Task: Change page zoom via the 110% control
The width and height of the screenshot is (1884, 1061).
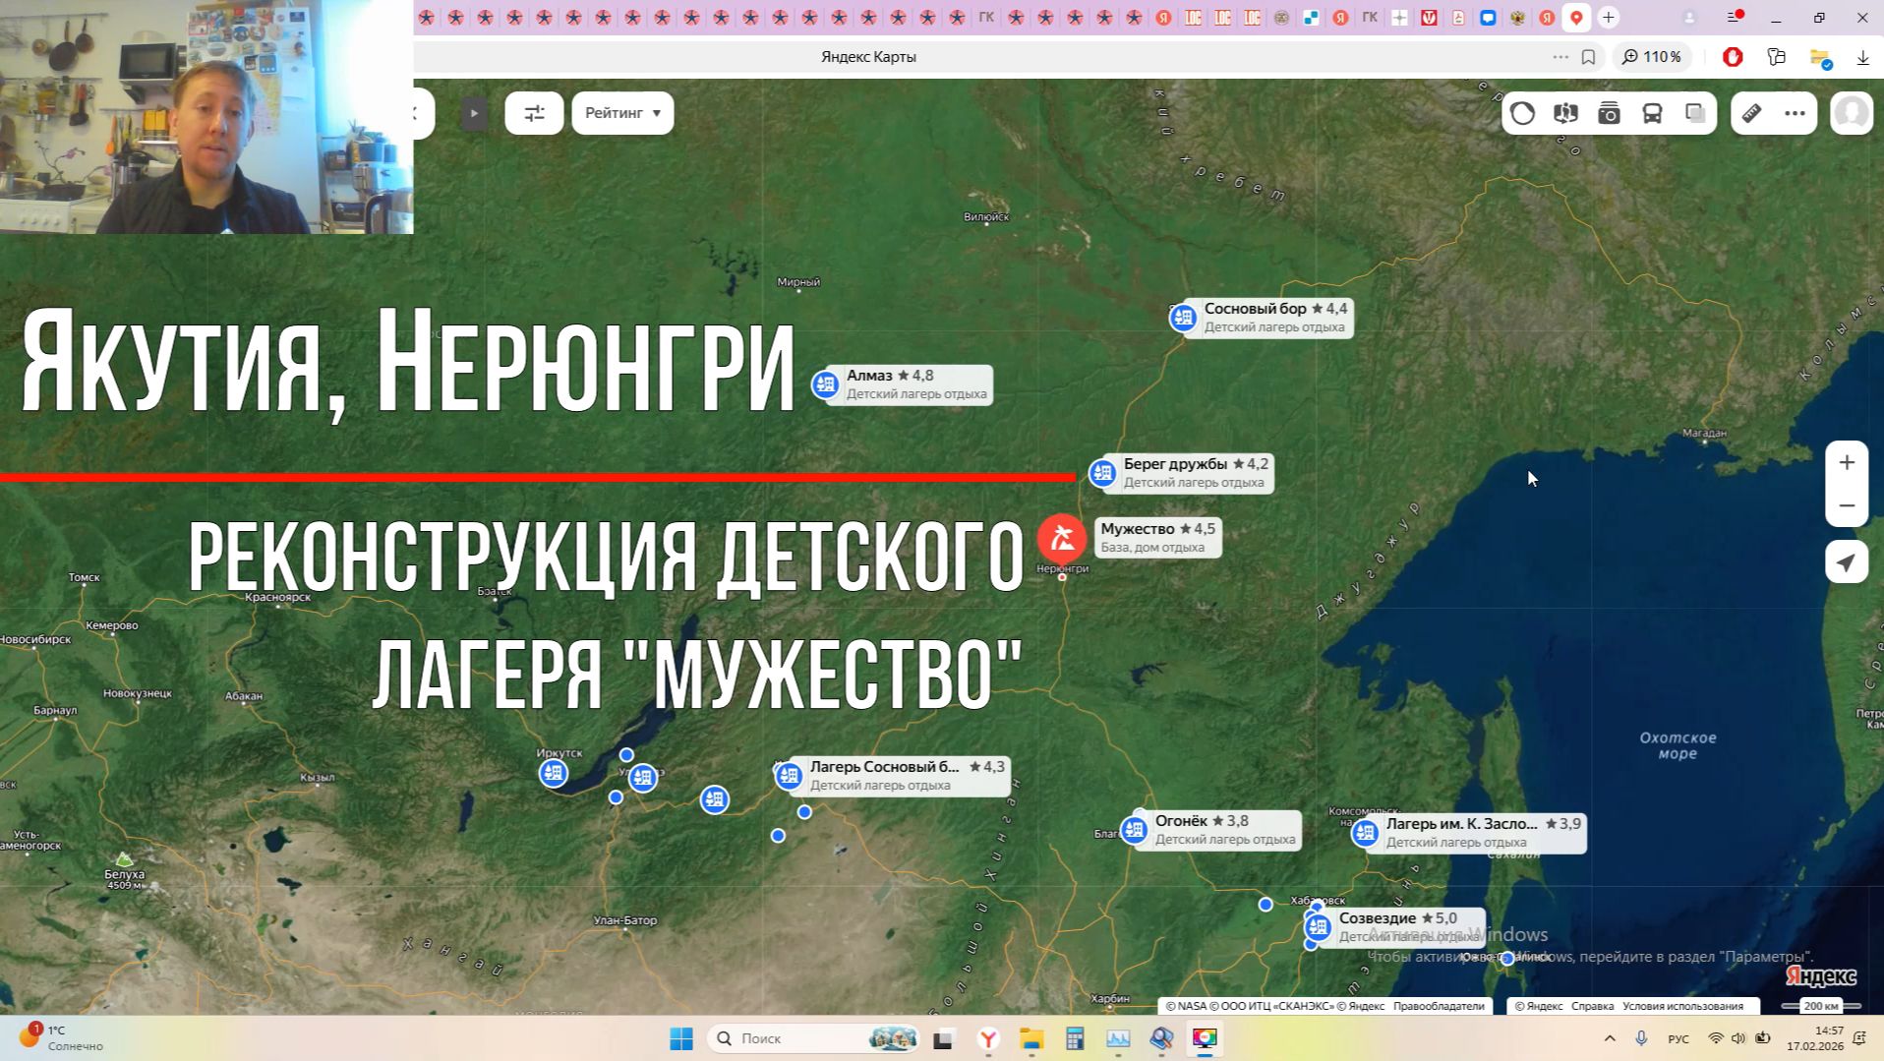Action: point(1651,57)
